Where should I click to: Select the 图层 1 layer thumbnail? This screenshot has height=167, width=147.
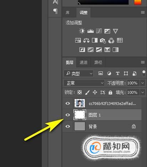pos(80,115)
